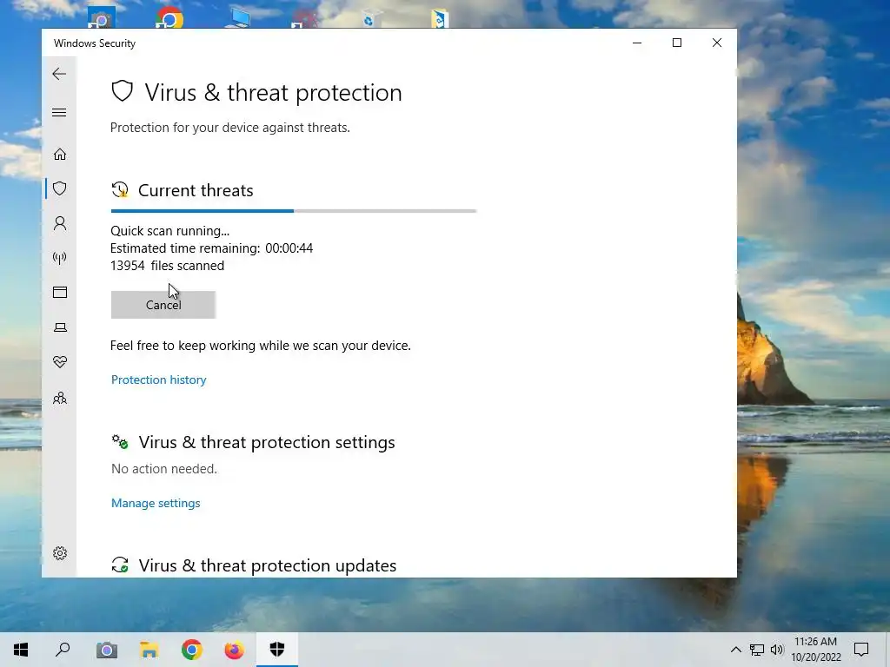Open the Action Center notifications icon
The height and width of the screenshot is (667, 890).
click(x=861, y=650)
